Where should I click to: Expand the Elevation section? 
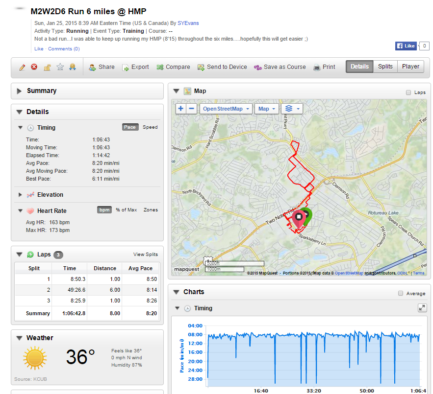point(20,195)
